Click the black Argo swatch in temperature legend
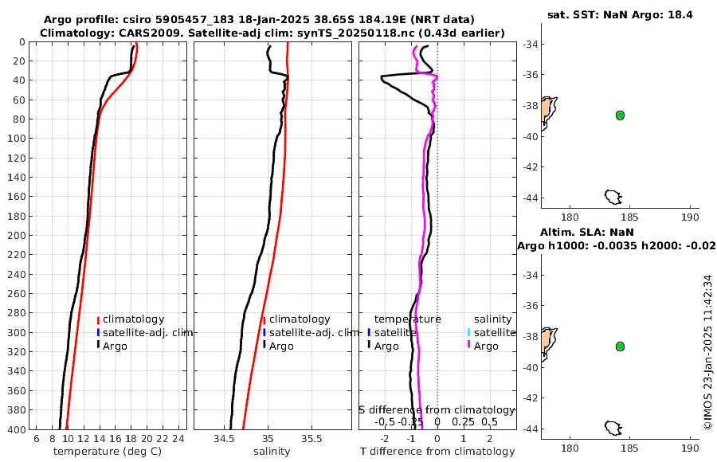This screenshot has height=462, width=717. pos(98,344)
